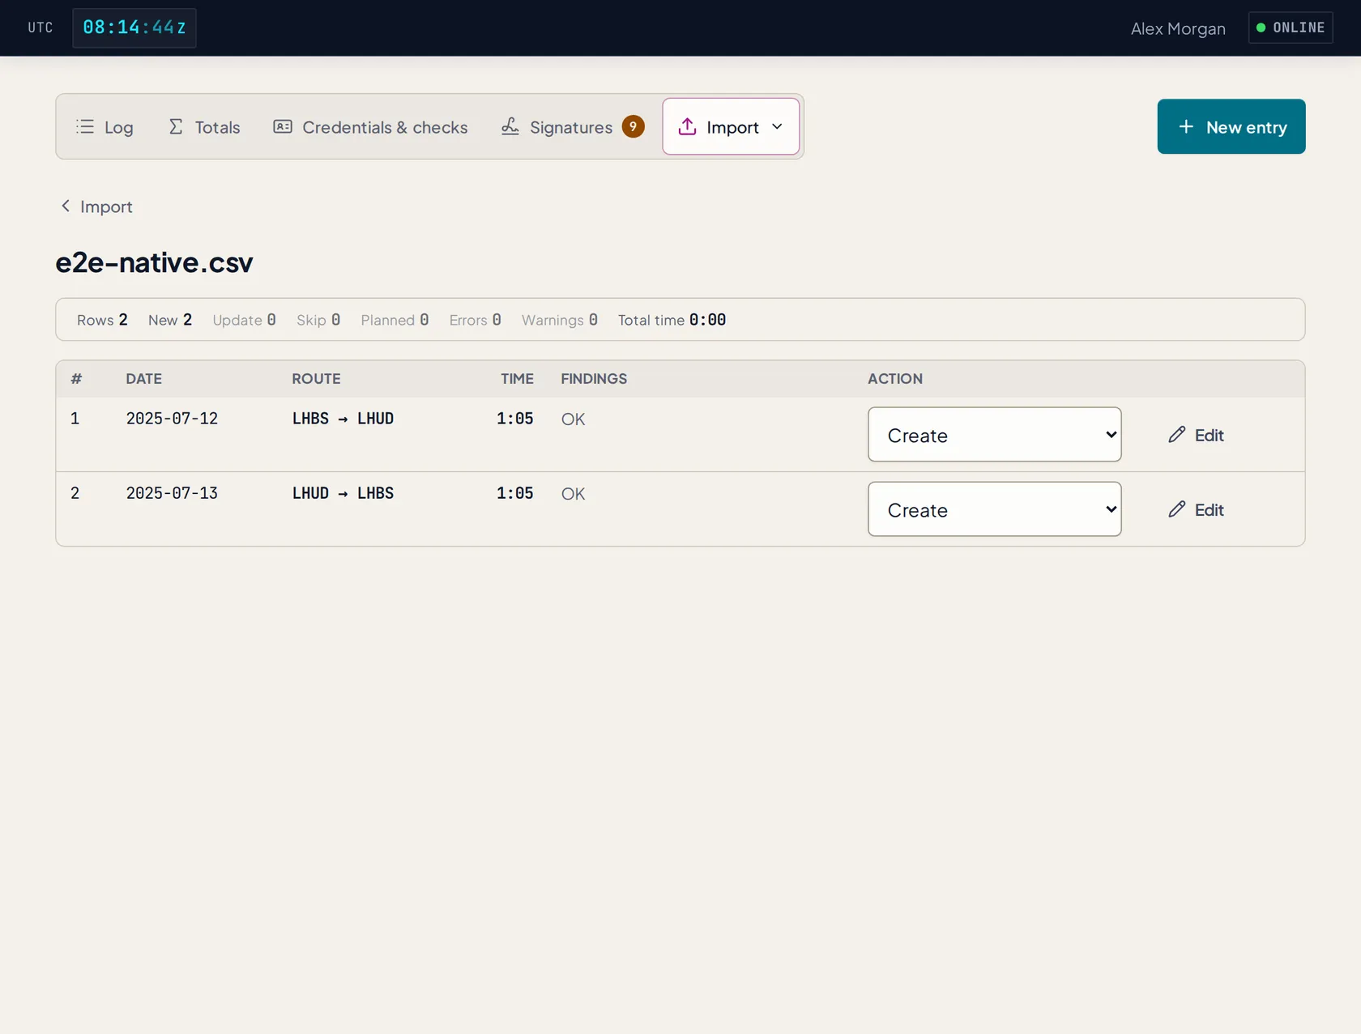Click the Warnings 0 summary stat

tap(560, 320)
